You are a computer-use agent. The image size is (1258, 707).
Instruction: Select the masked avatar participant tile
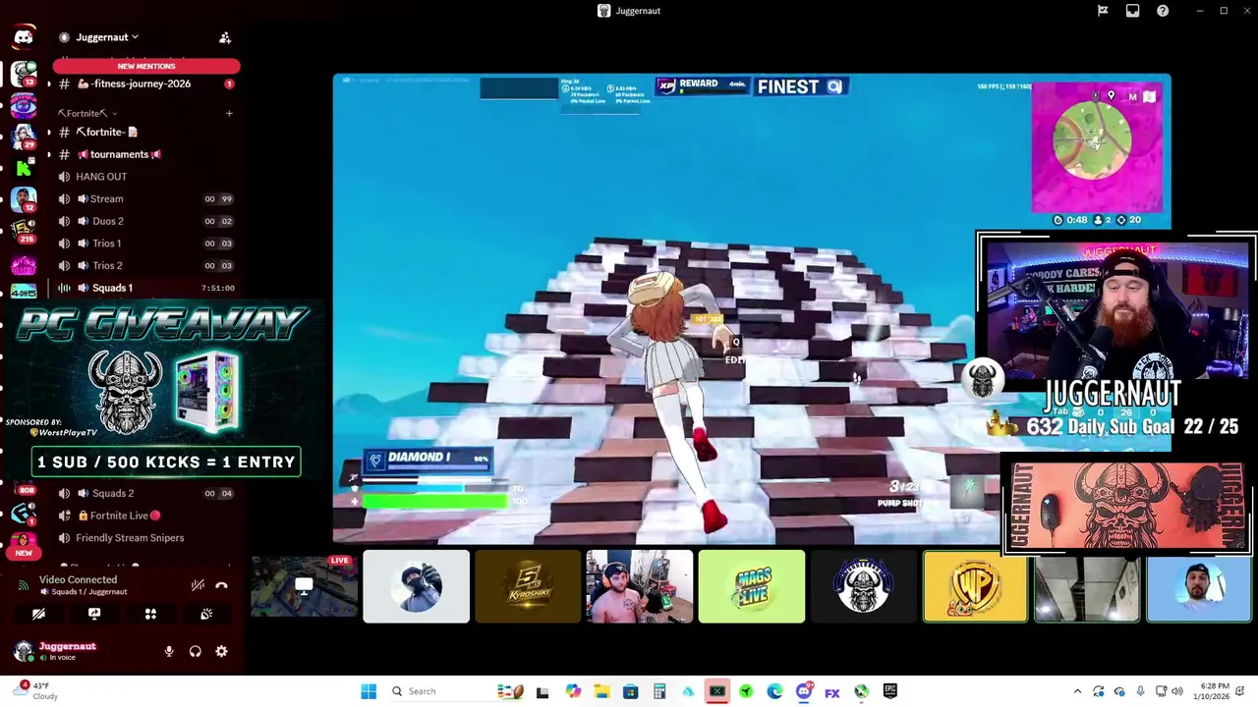[x=417, y=586]
